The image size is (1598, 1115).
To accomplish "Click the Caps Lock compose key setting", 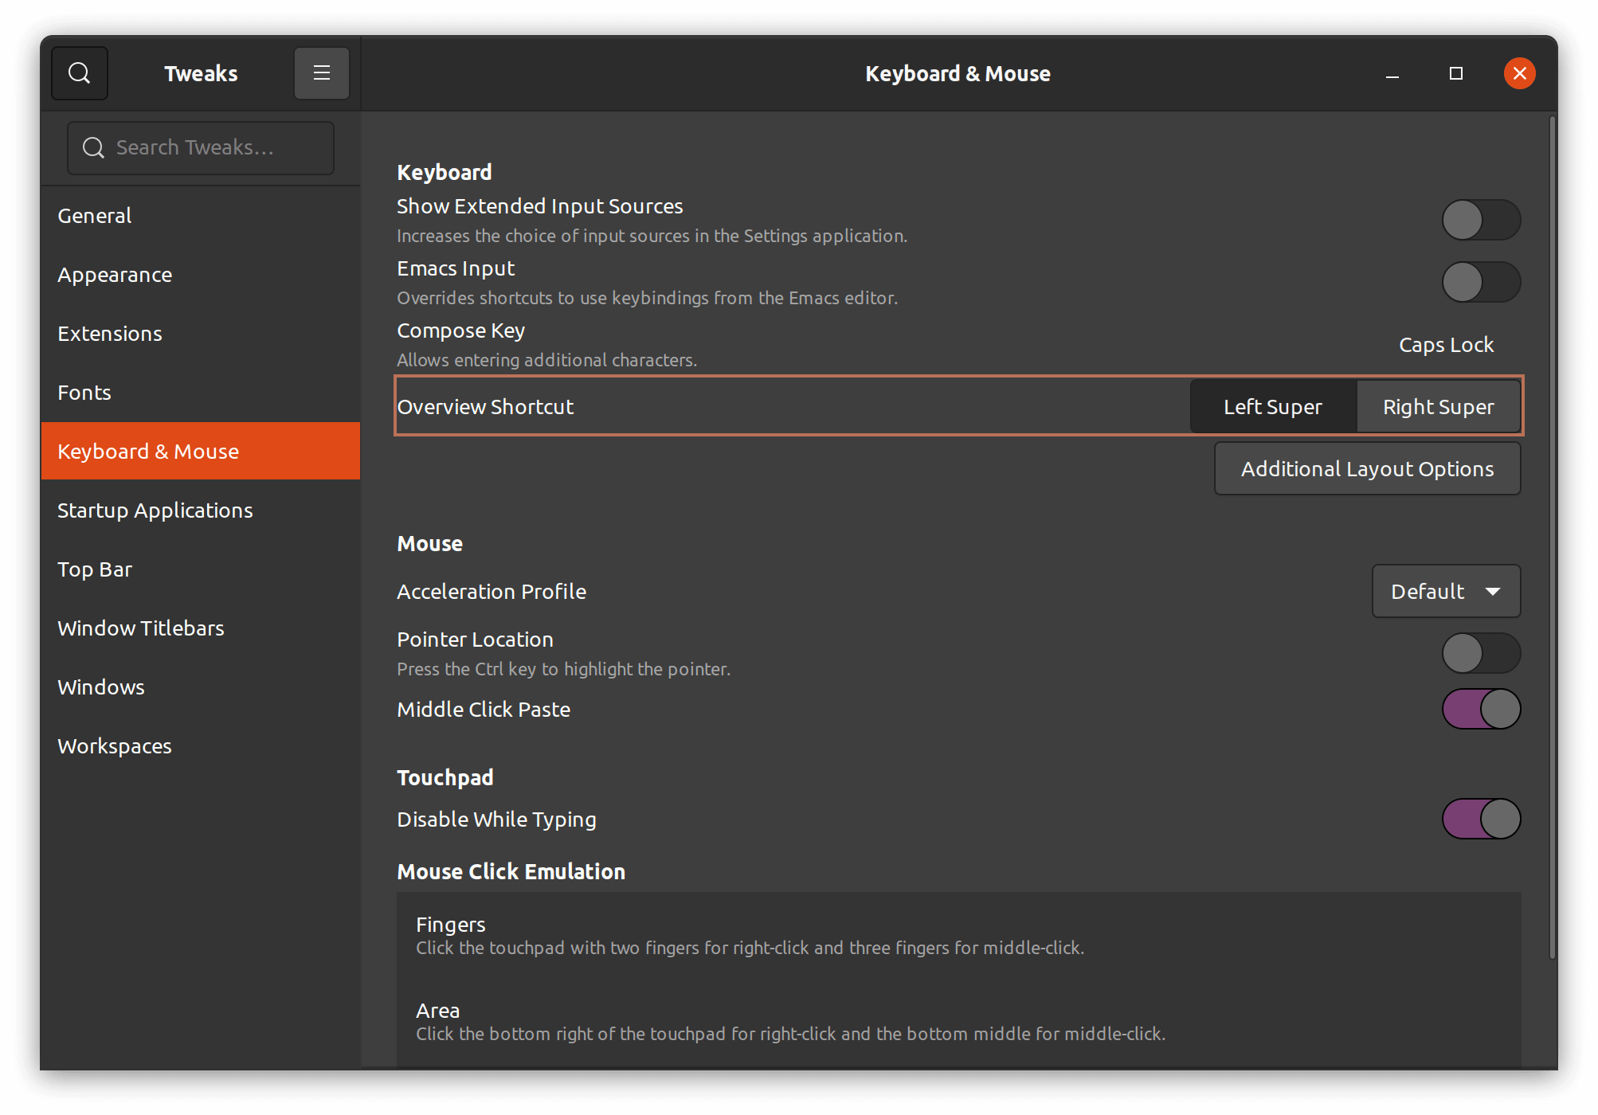I will [1445, 345].
